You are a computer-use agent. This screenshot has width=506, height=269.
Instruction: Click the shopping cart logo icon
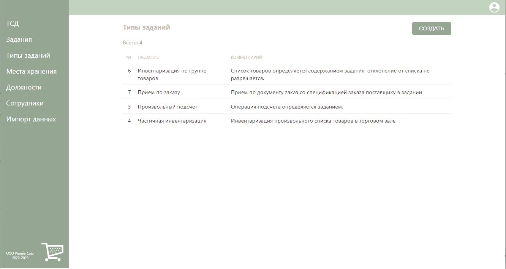click(52, 252)
